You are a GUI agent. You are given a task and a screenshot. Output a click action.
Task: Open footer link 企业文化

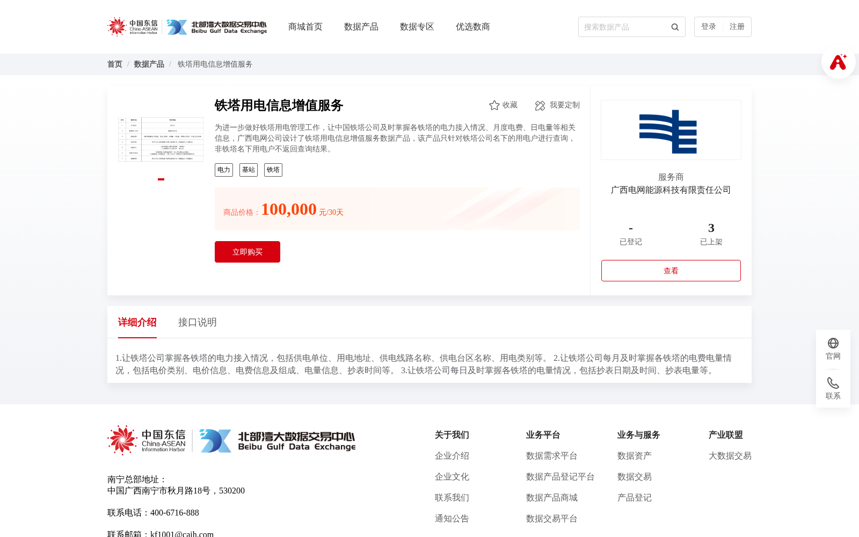(x=452, y=477)
